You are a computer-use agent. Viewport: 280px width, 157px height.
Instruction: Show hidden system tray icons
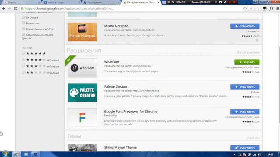[x=234, y=154]
